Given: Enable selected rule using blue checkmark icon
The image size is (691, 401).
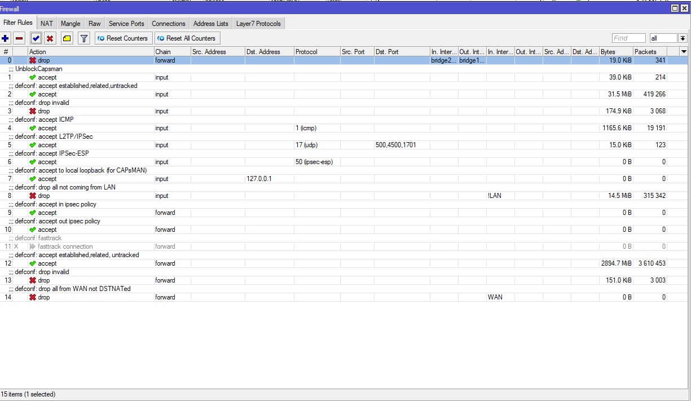Looking at the screenshot, I should tap(36, 38).
